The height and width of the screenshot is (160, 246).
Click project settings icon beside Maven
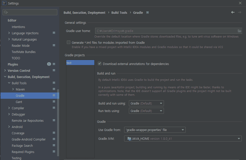coord(54,89)
